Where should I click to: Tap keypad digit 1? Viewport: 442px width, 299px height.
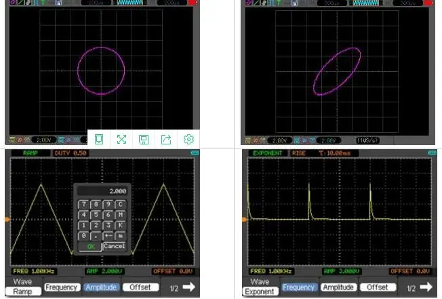pos(83,225)
